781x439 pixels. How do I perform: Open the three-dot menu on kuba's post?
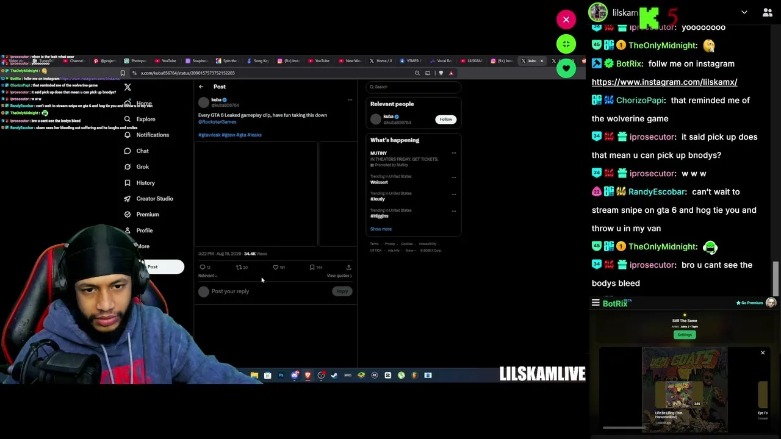[x=350, y=99]
